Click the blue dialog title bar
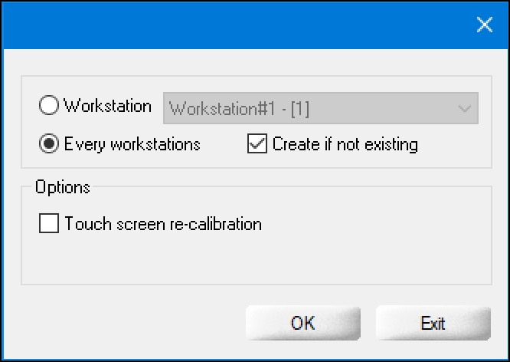This screenshot has width=510, height=362. point(230,25)
